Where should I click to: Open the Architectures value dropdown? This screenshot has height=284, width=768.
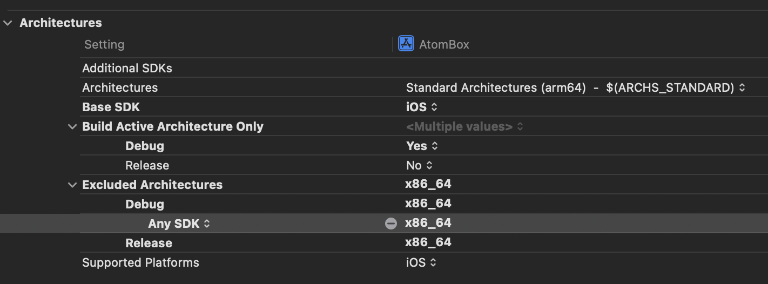[575, 87]
